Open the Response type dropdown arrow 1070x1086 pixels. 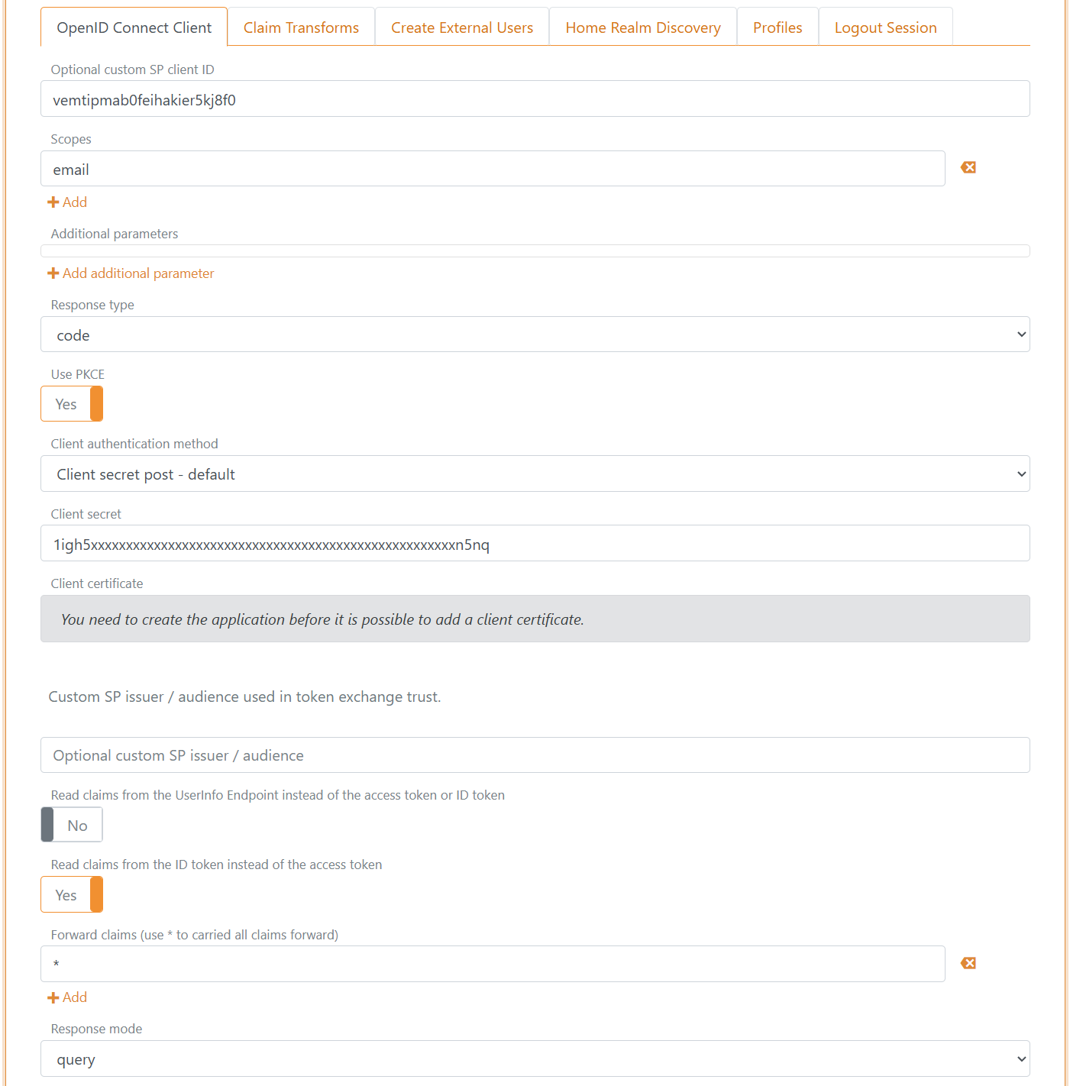pyautogui.click(x=1020, y=334)
